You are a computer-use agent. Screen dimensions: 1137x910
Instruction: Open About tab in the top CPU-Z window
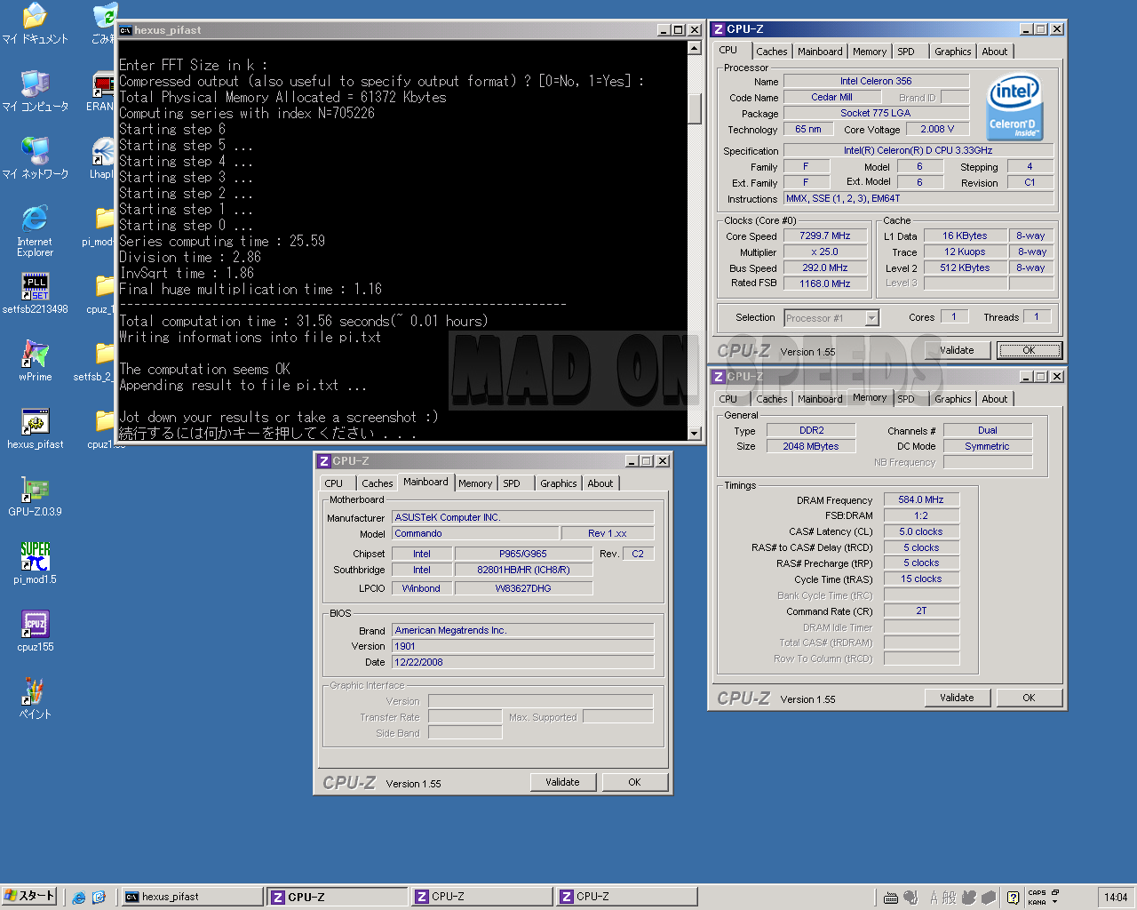[995, 52]
